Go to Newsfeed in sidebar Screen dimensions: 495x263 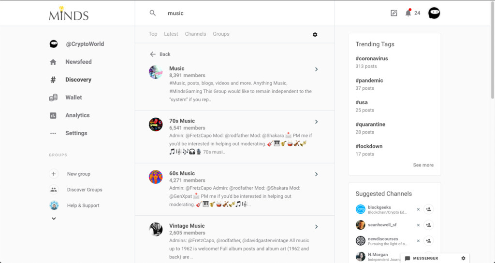pos(78,62)
